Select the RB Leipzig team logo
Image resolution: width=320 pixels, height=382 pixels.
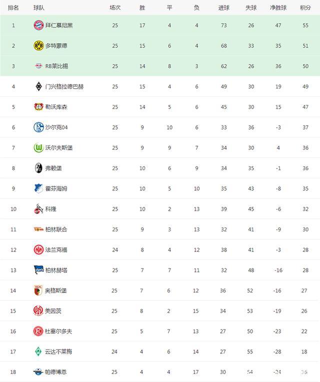coord(38,66)
